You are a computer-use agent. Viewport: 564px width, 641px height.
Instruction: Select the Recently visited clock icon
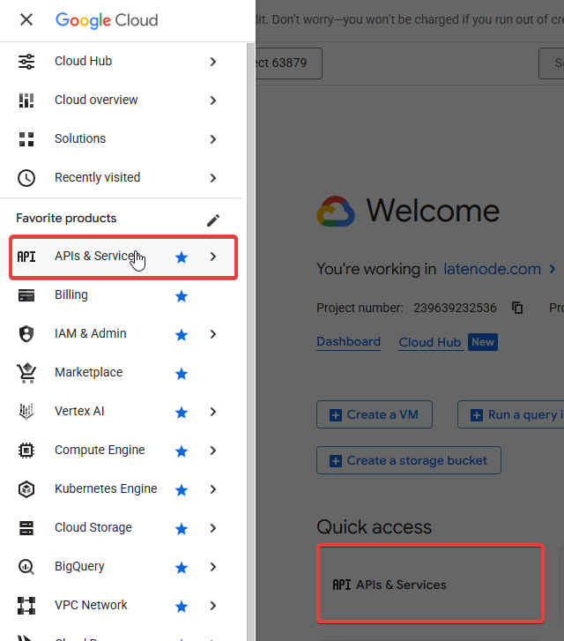[26, 178]
